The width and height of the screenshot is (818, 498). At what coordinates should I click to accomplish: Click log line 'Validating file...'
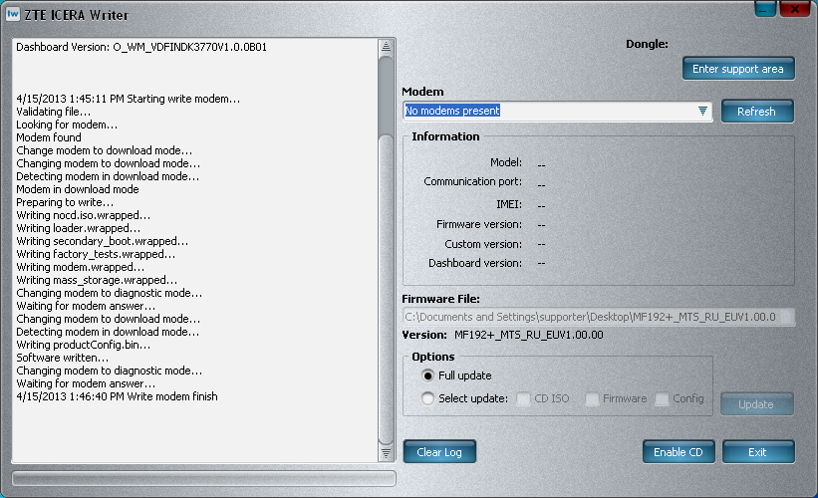click(x=53, y=112)
